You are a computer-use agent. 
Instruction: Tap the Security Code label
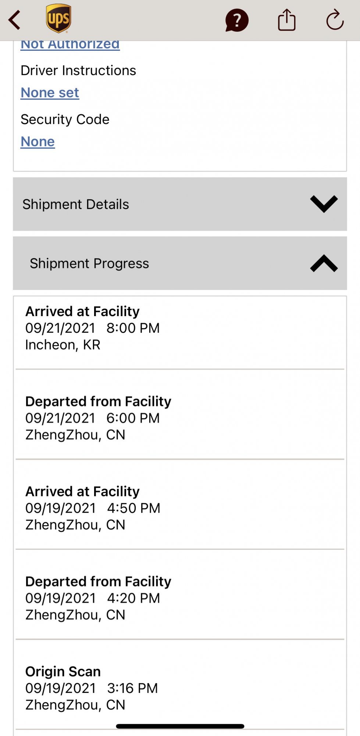coord(65,119)
